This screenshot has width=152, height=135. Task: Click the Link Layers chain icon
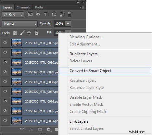pyautogui.click(x=22, y=129)
